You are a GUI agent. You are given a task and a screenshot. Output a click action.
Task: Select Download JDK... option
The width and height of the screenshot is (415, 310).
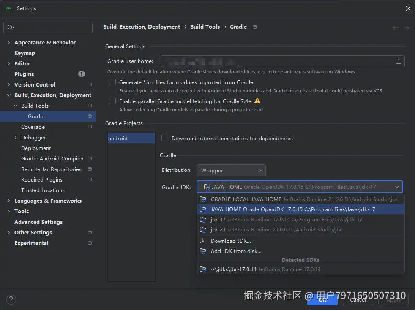[301, 241]
